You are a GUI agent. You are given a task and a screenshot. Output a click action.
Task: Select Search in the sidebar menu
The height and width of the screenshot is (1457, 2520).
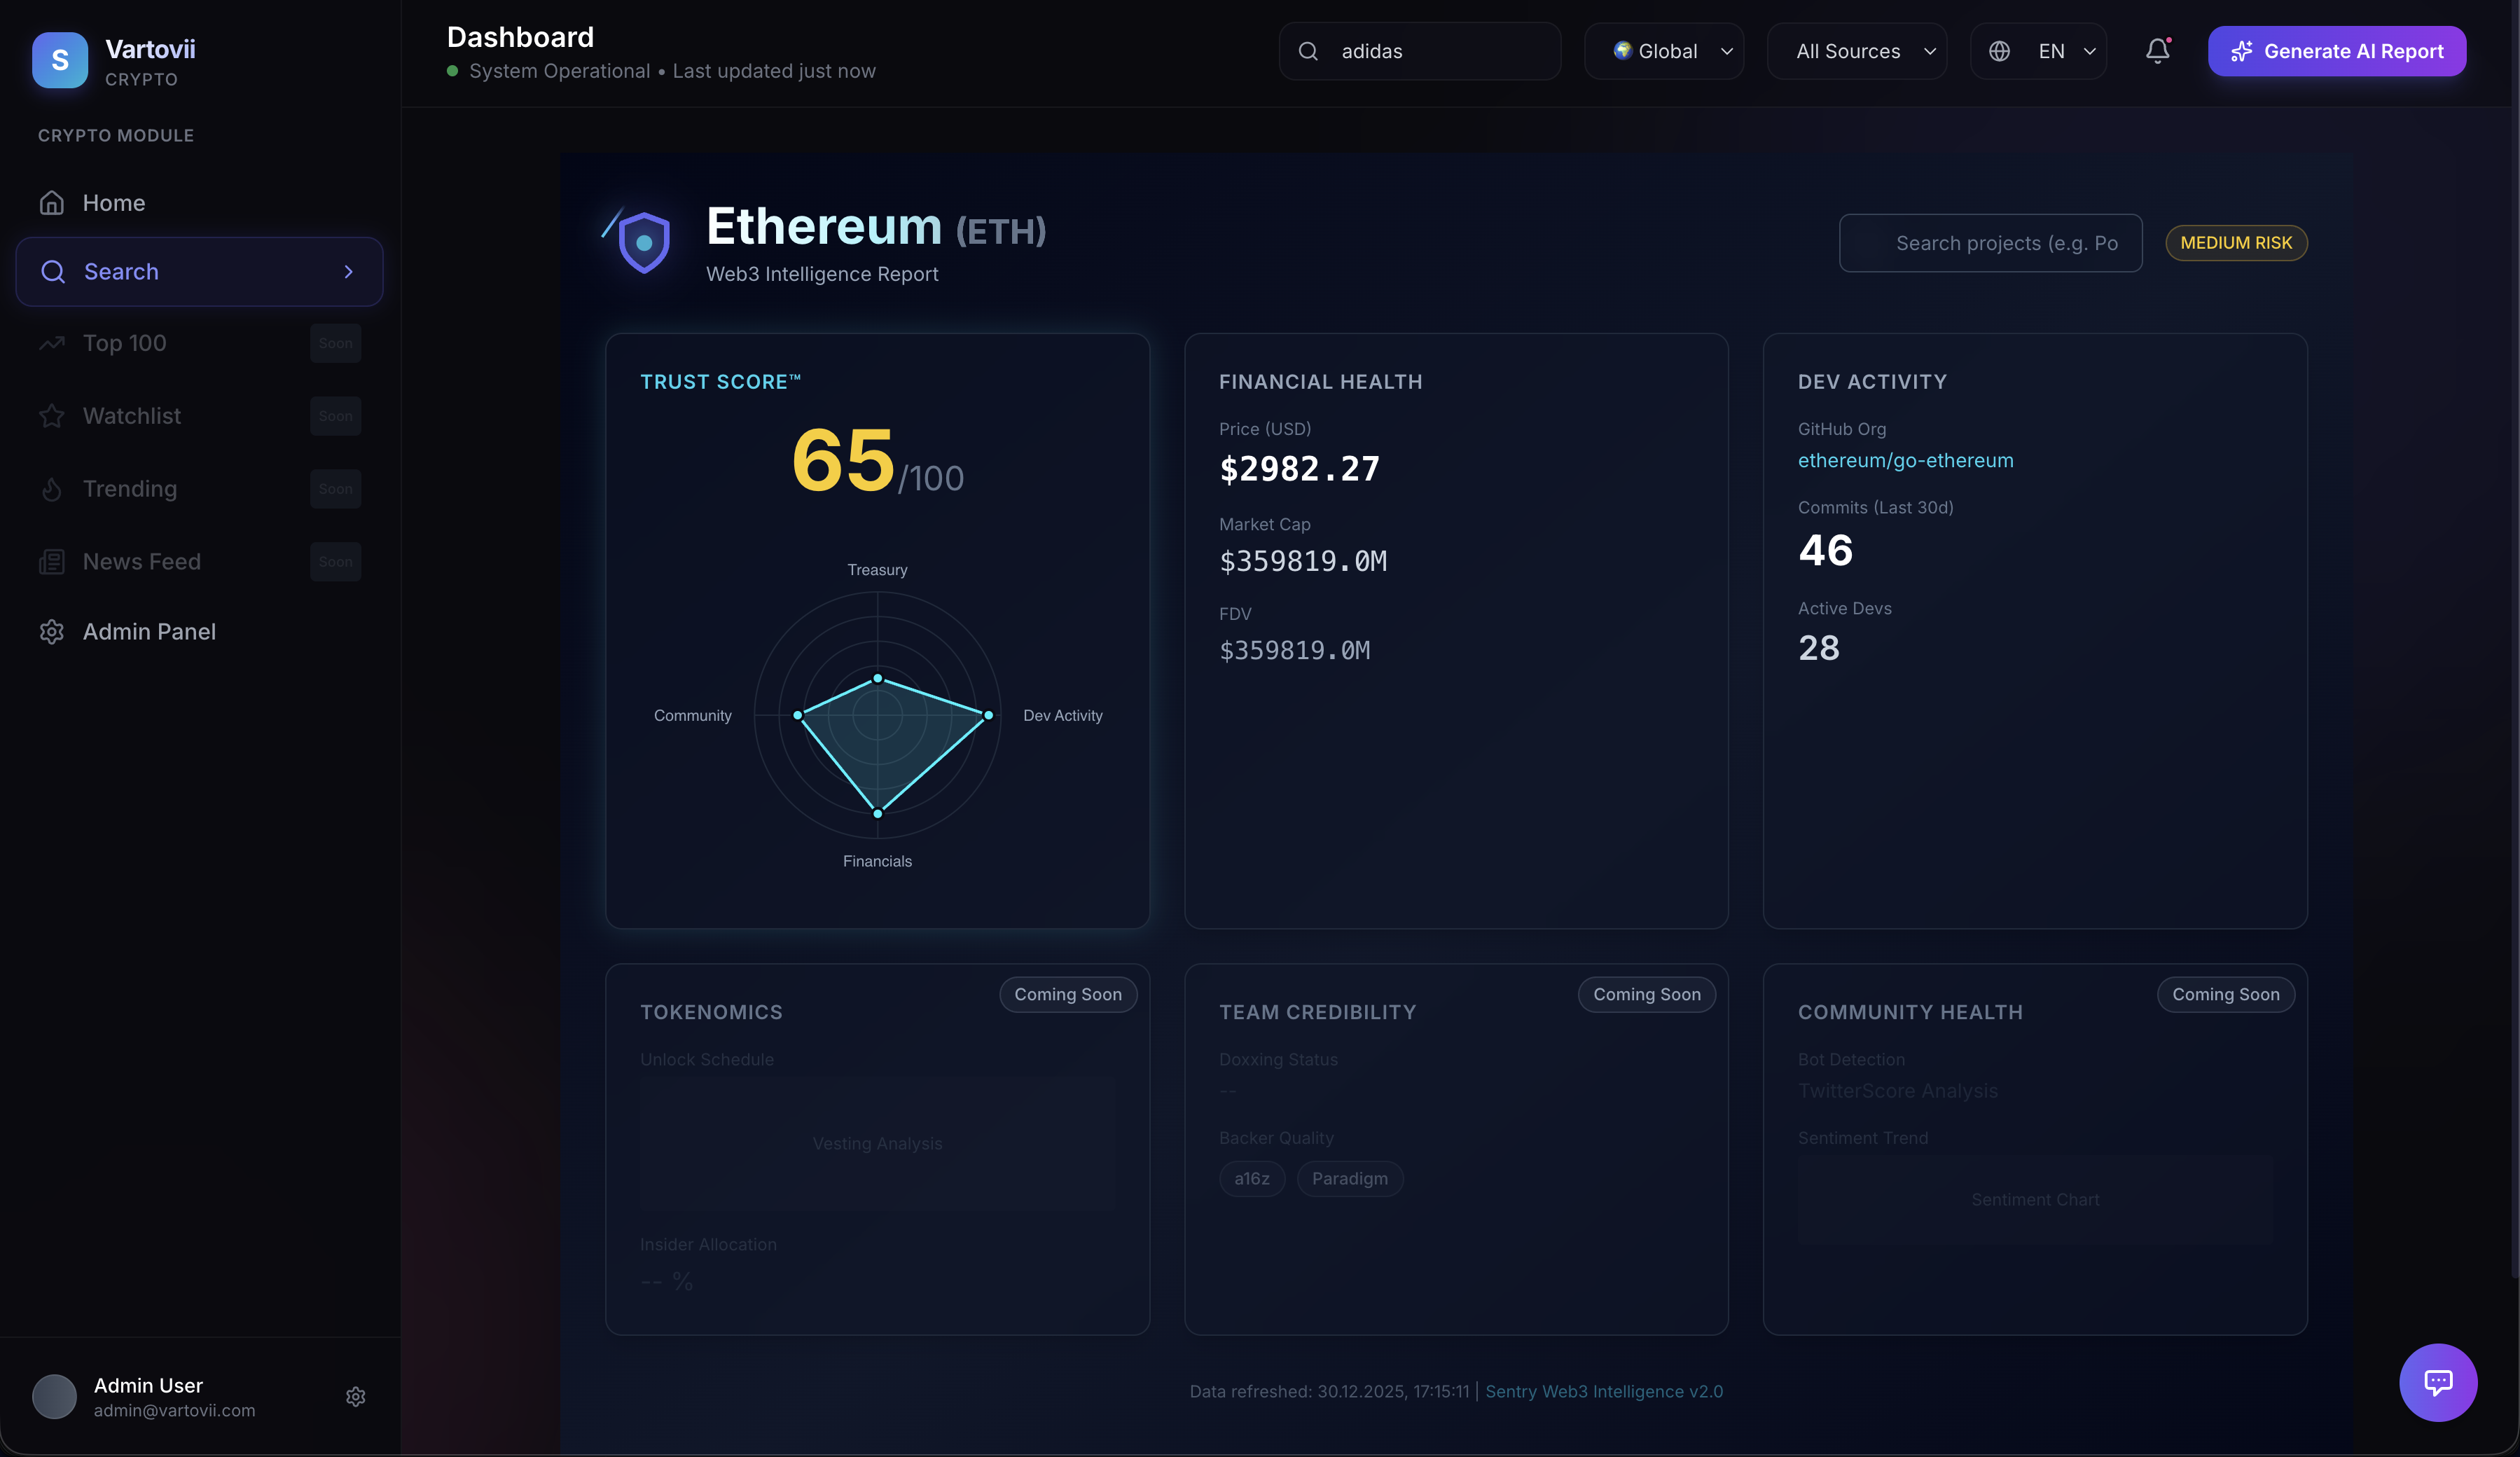point(122,272)
